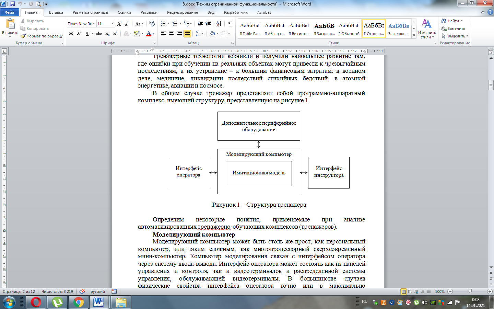Open the Select (Выделить) dropdown
This screenshot has width=494, height=309.
[455, 36]
